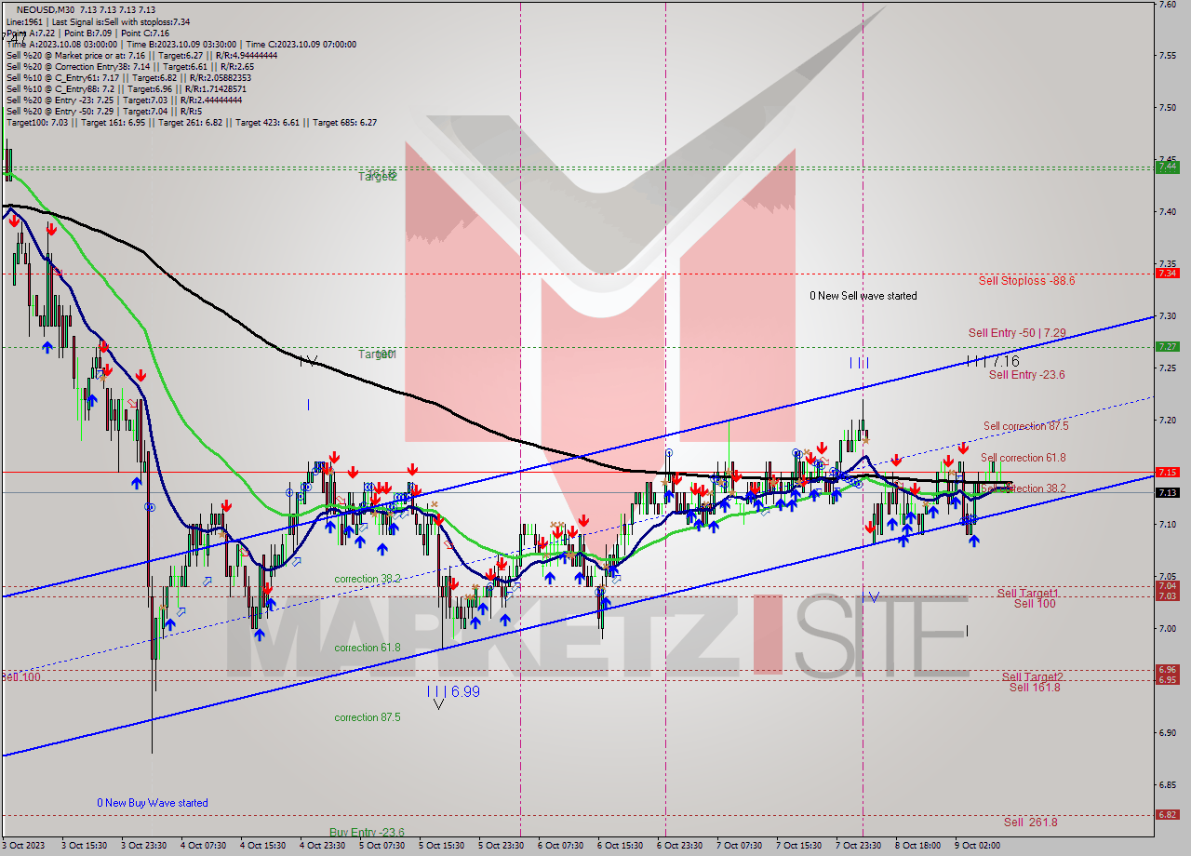1191x856 pixels.
Task: Click the '6 Oct 15:30' time axis label
Action: [621, 846]
